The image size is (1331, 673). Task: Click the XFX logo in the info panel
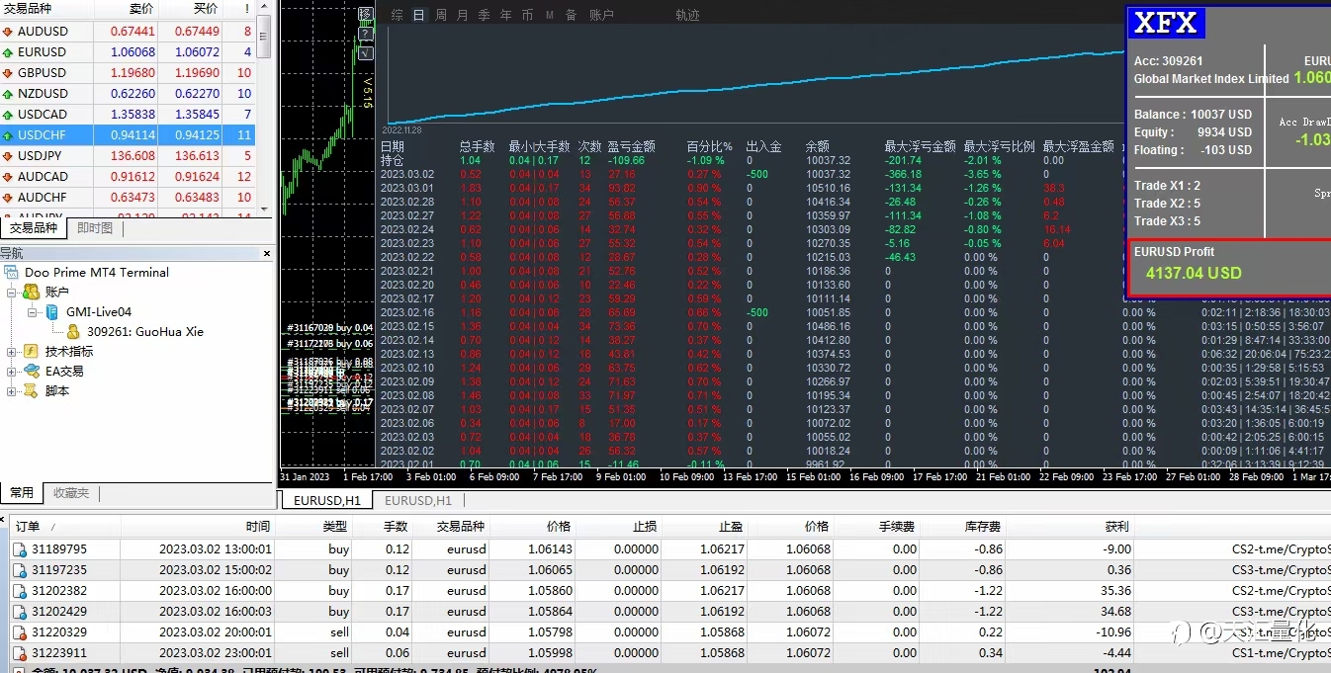(1166, 22)
